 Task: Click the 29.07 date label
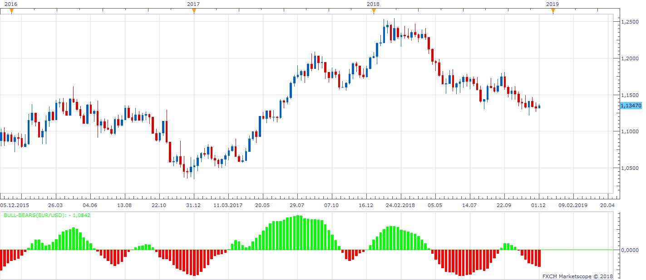coord(297,205)
